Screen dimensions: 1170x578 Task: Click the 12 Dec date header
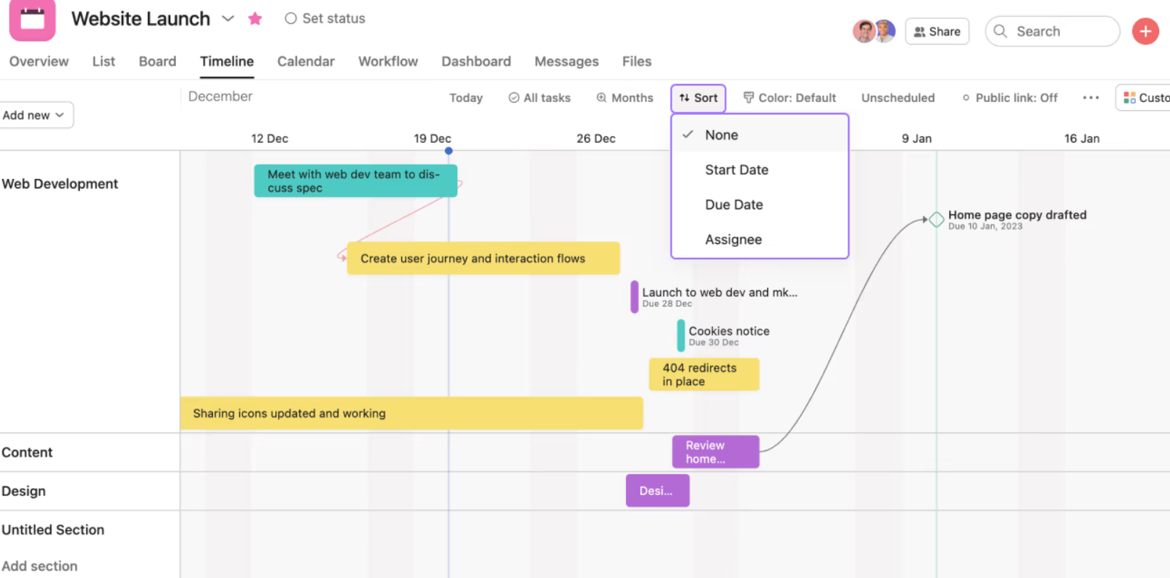[269, 138]
